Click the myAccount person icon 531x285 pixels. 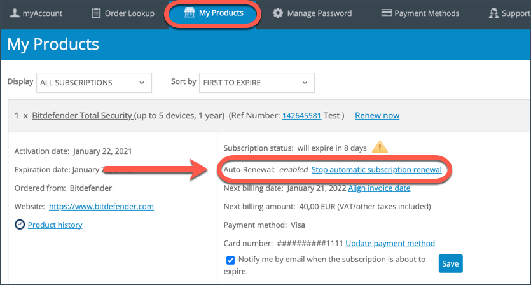point(14,13)
